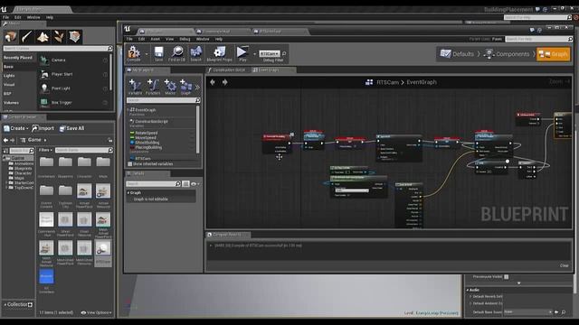Clear the Compiler Results log
Screen dimensions: 579x325
565,265
